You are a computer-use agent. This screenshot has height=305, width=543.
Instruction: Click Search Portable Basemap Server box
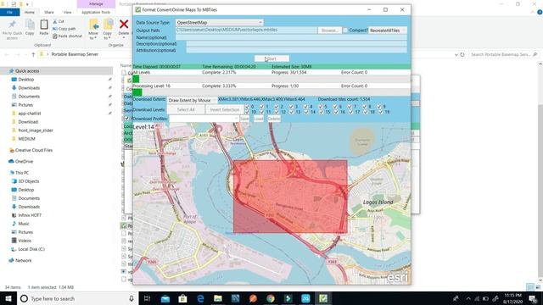504,54
